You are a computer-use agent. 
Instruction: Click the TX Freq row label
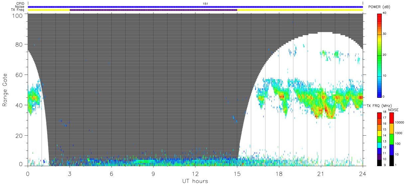17,10
